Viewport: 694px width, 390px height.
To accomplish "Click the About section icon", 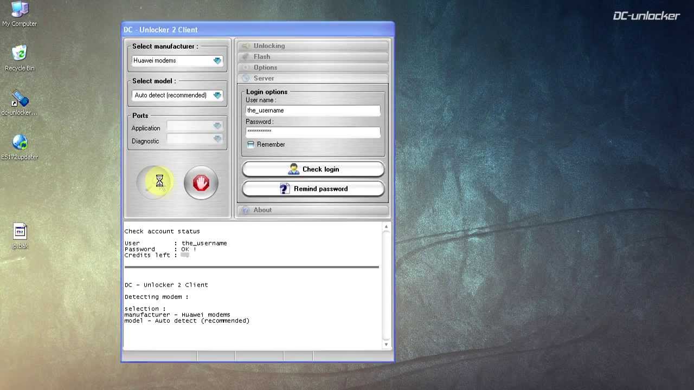I will (246, 210).
